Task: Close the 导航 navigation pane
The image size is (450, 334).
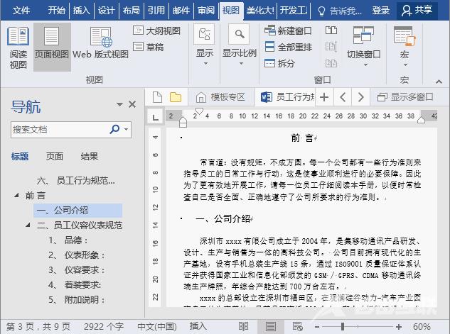Action: coord(132,104)
